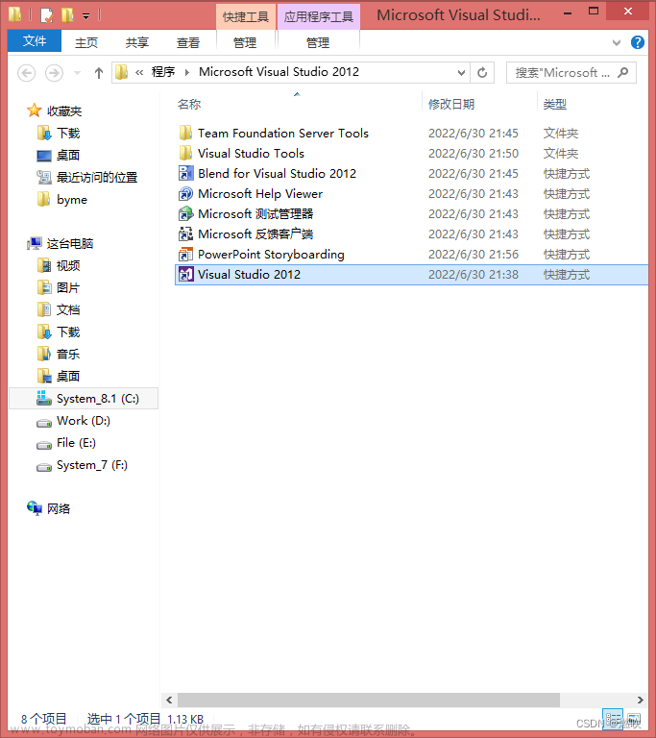Viewport: 656px width, 738px height.
Task: Open the recent locations dropdown arrow
Action: pos(77,73)
